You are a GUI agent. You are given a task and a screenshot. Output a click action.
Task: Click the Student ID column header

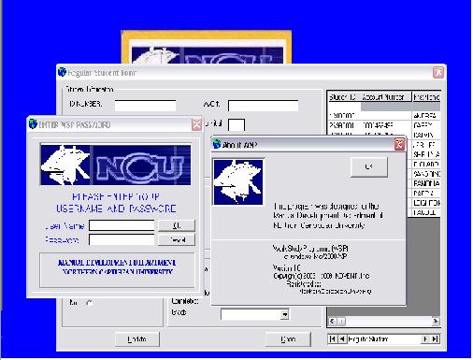342,97
